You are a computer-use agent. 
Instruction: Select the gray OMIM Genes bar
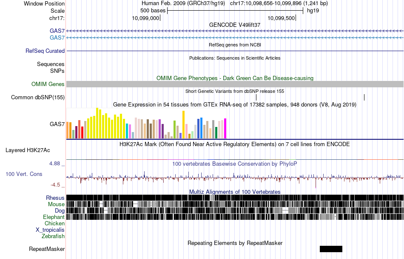235,84
